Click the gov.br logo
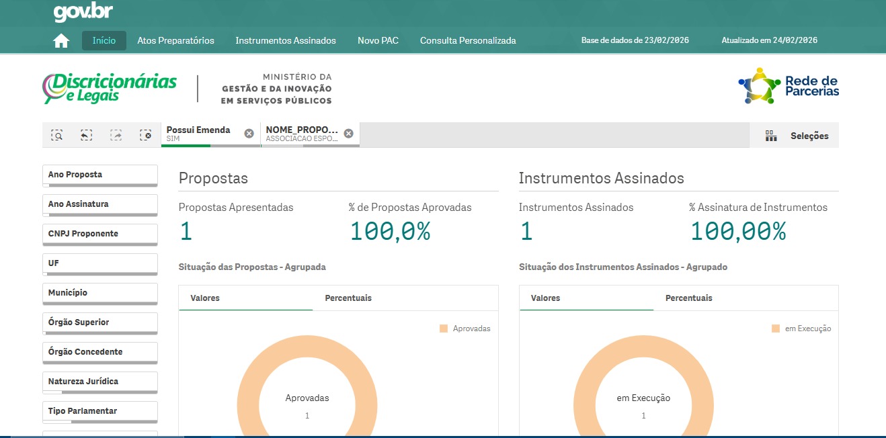 [x=83, y=12]
